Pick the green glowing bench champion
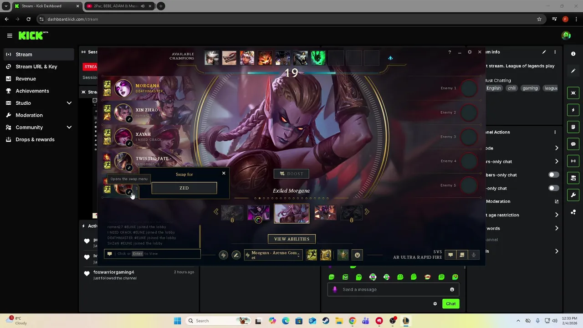The image size is (583, 328). 318,58
